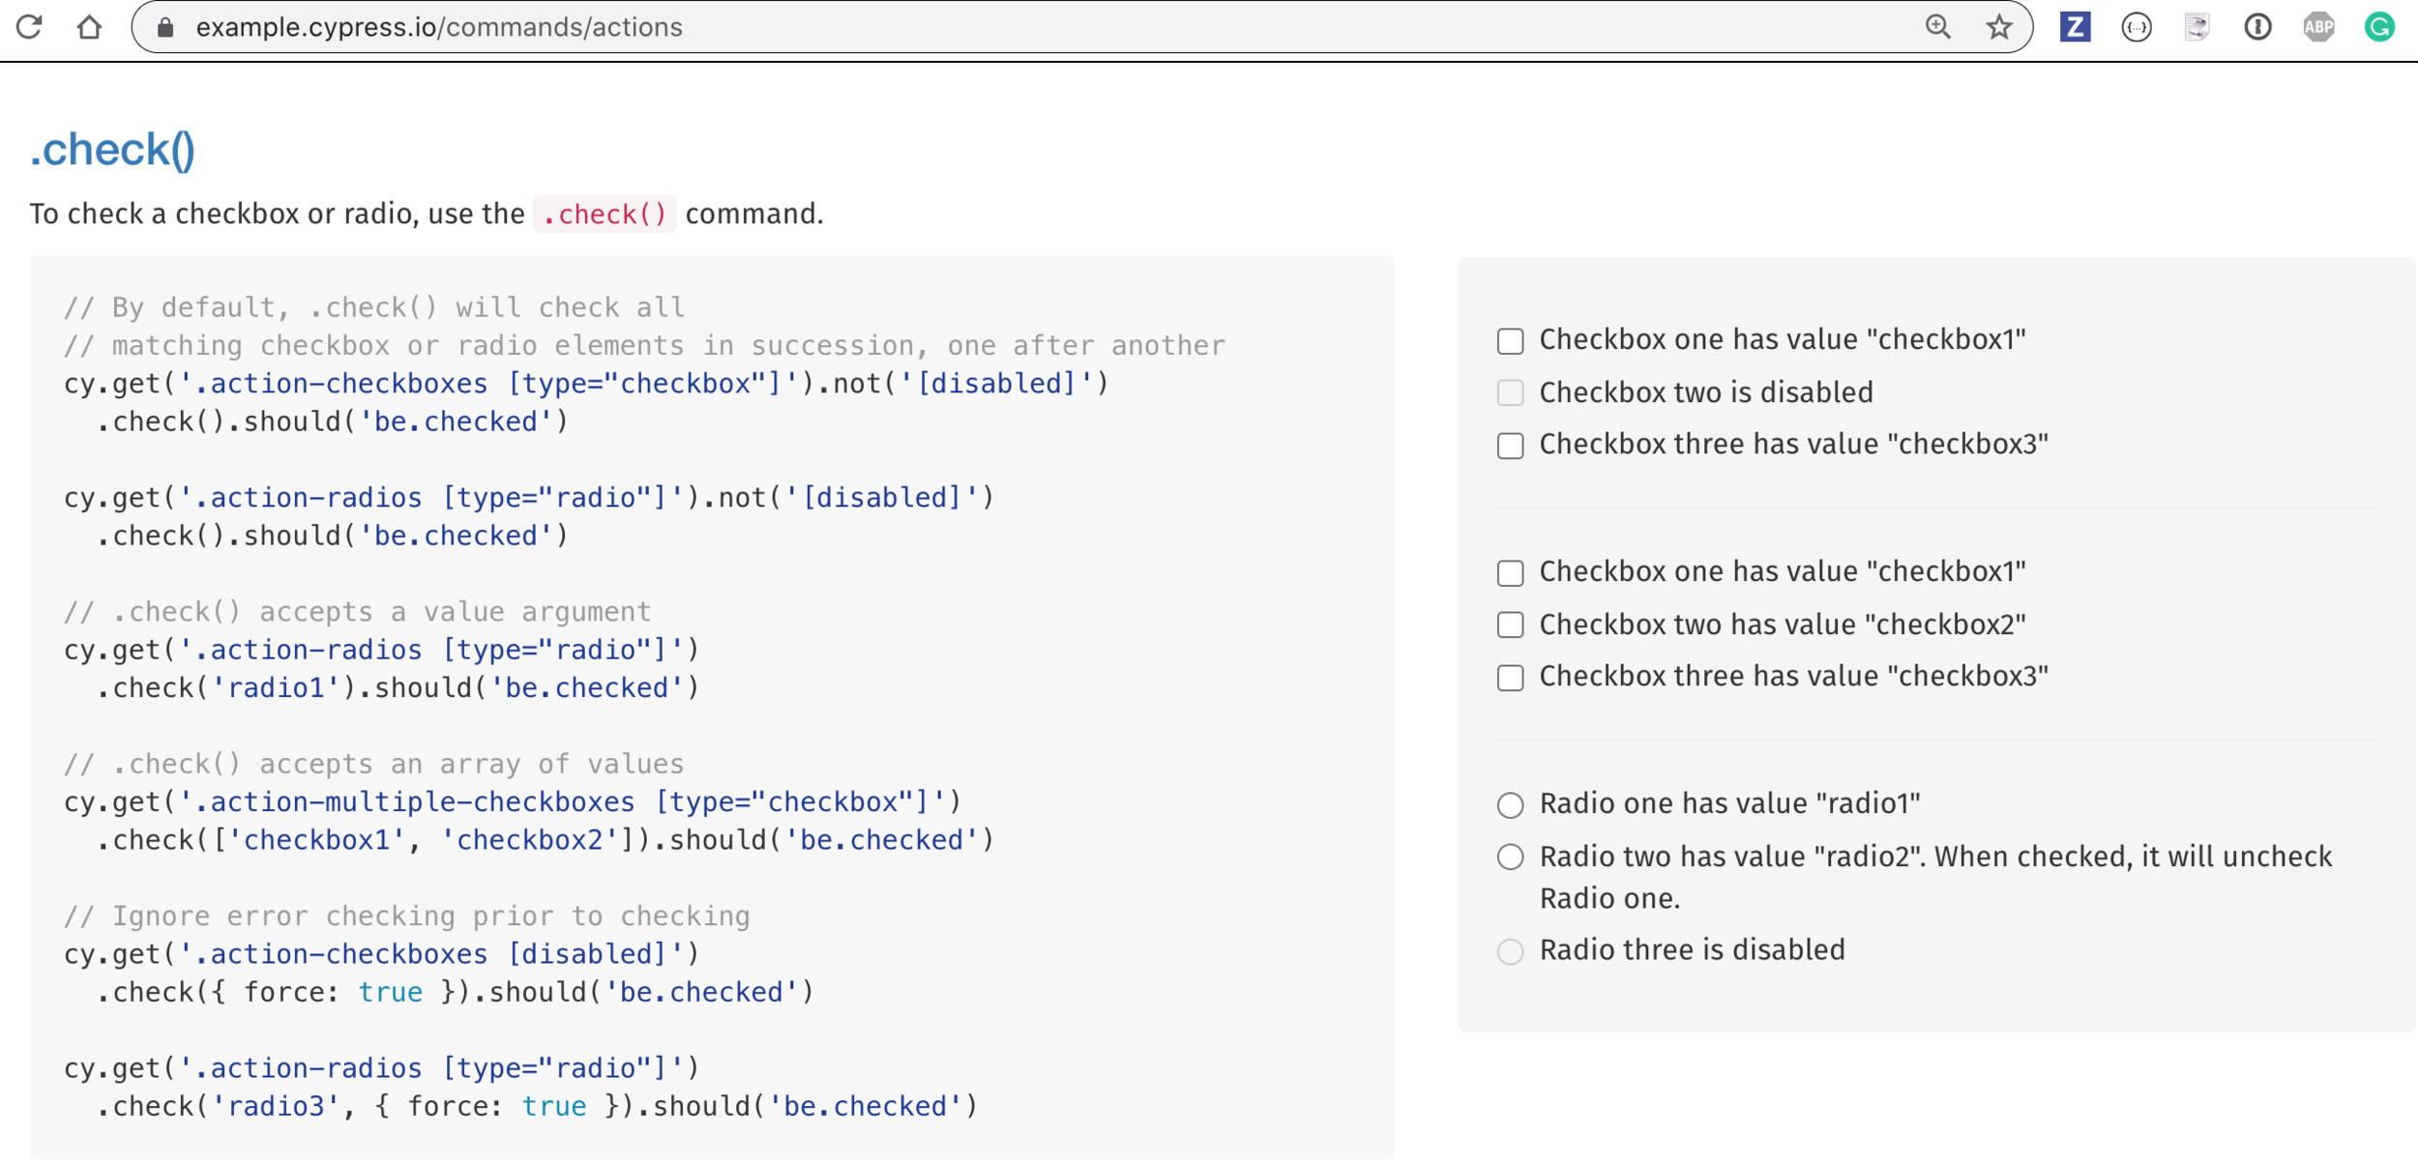Open the blue Z extension icon
The image size is (2418, 1164).
tap(2075, 27)
